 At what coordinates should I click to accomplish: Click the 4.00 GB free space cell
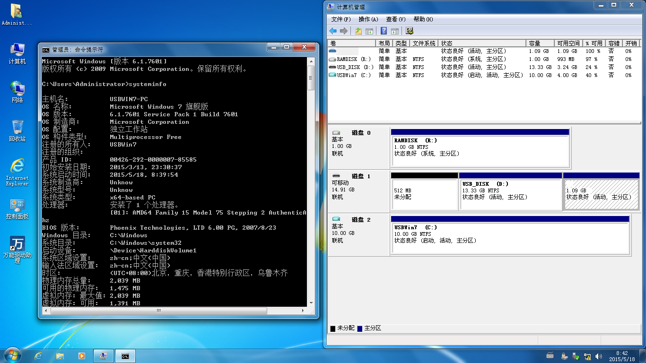[567, 75]
